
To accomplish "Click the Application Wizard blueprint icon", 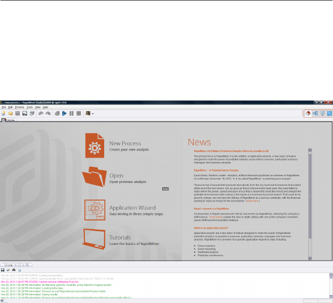I will pyautogui.click(x=95, y=210).
